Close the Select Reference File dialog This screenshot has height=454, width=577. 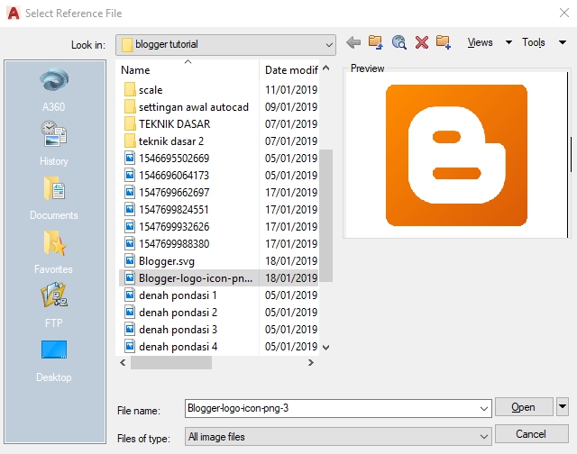click(564, 13)
